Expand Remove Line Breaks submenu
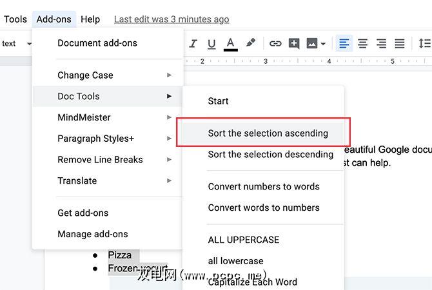Screen dimensions: 432x290 click(x=108, y=160)
